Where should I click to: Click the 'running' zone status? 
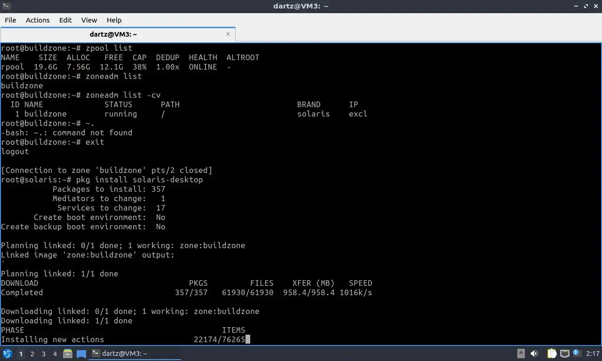pos(121,114)
